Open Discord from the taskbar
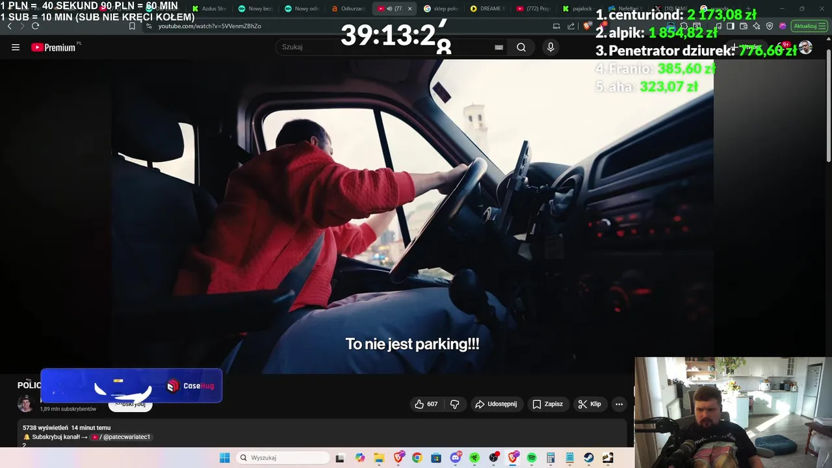The width and height of the screenshot is (832, 468). click(456, 458)
